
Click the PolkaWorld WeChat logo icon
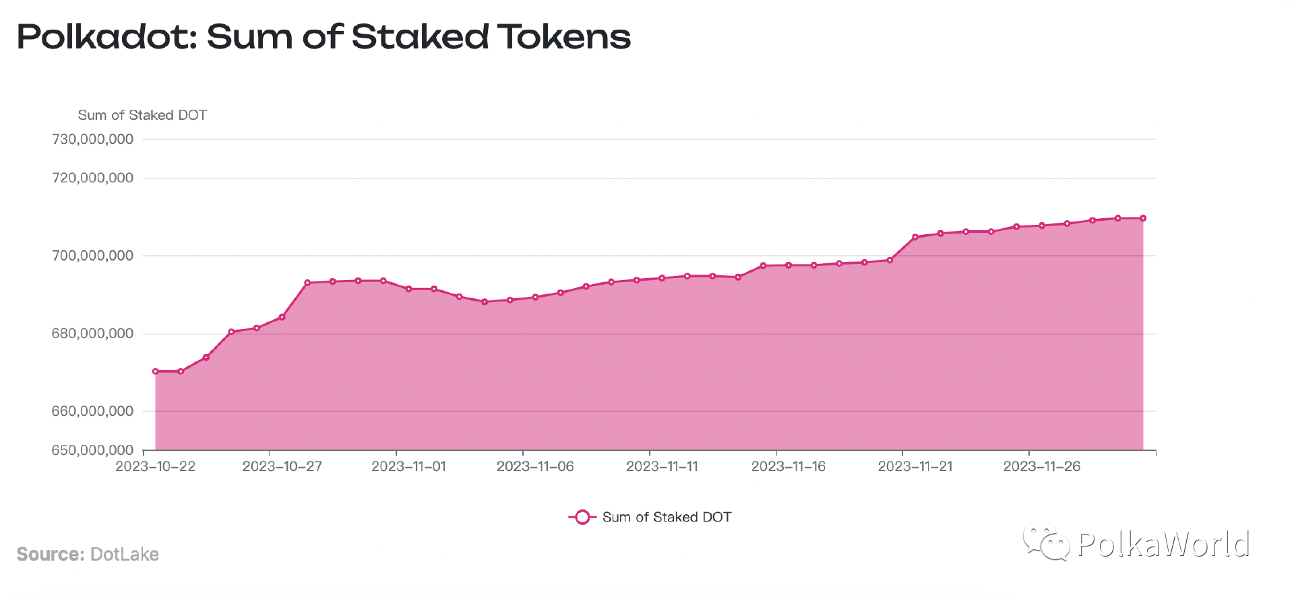click(1047, 542)
